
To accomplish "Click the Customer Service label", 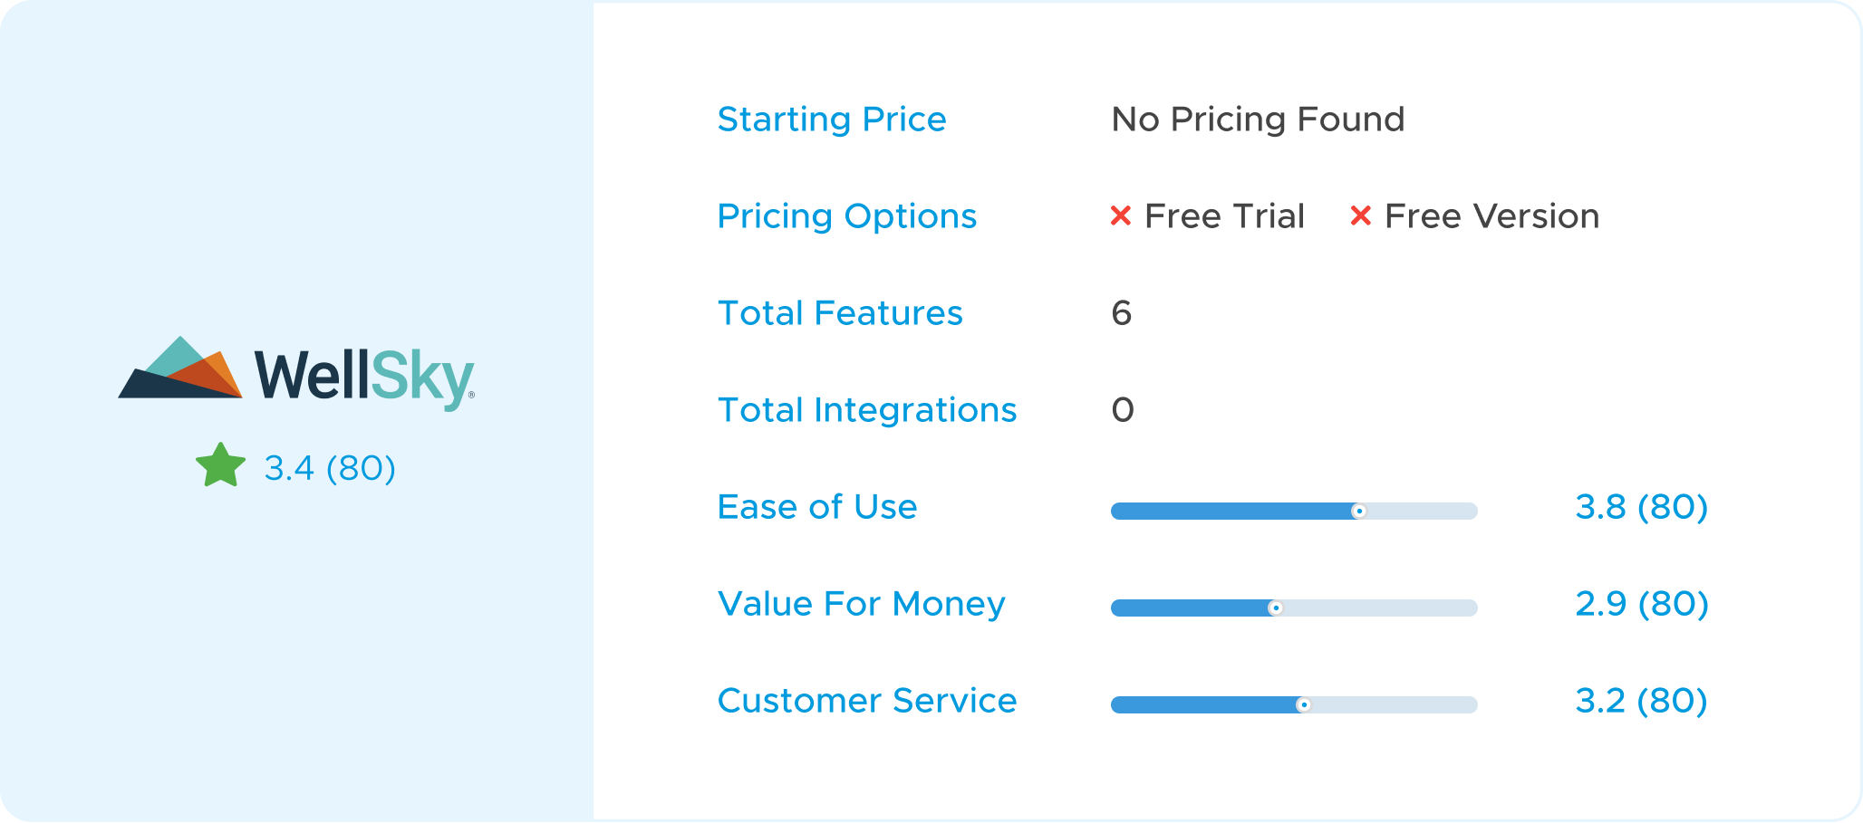I will [x=867, y=701].
